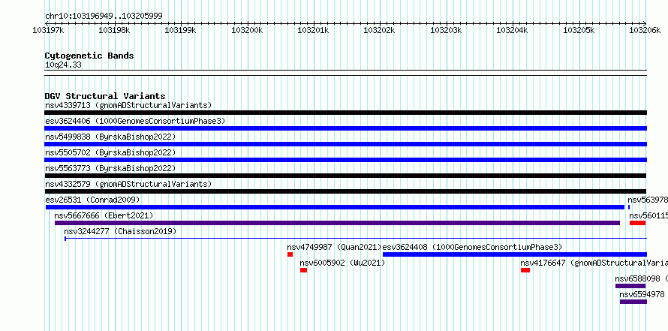The image size is (668, 331).
Task: Select the Cytogenetic Bands track title
Action: click(x=89, y=56)
